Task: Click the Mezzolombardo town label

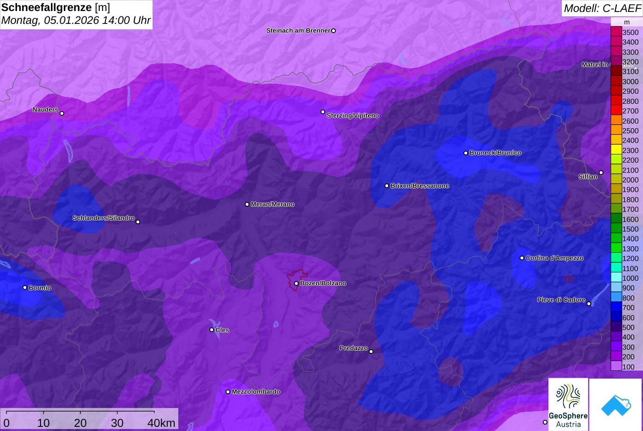Action: (x=256, y=392)
